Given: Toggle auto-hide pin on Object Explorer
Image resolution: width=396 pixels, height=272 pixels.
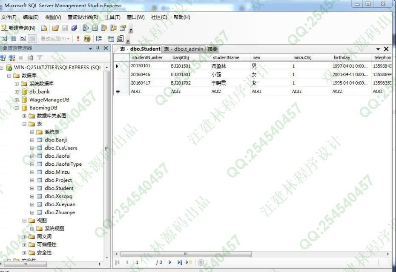Looking at the screenshot, I should 98,48.
